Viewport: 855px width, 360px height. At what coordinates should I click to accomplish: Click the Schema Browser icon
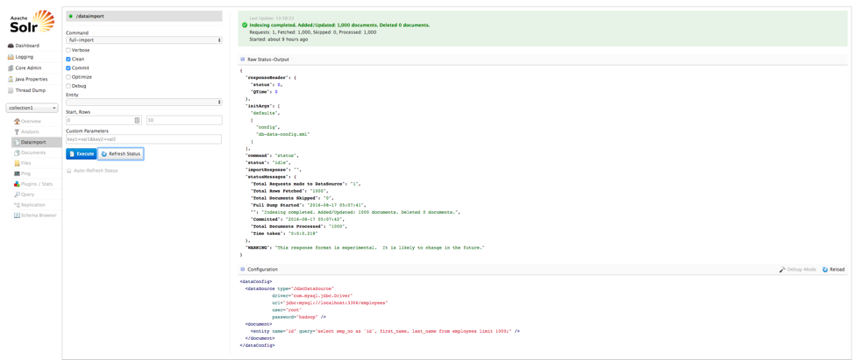[17, 215]
